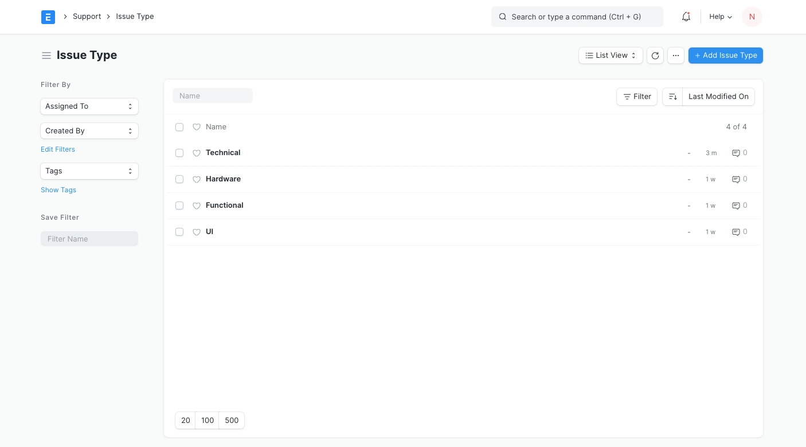Image resolution: width=806 pixels, height=447 pixels.
Task: Click the ERPNext home logo icon
Action: tap(48, 17)
